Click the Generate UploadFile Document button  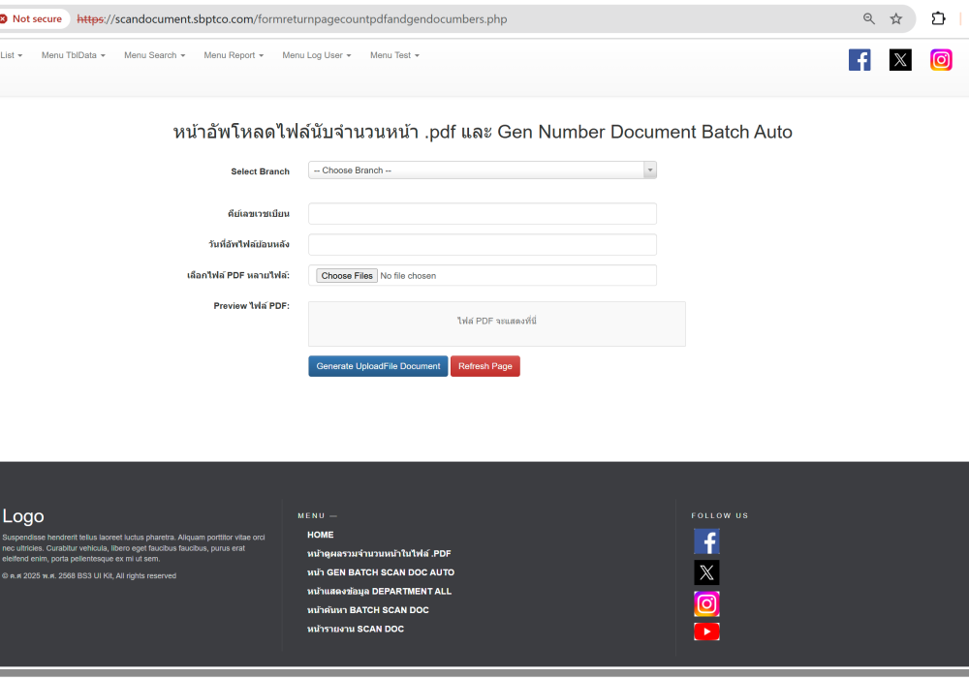(378, 366)
